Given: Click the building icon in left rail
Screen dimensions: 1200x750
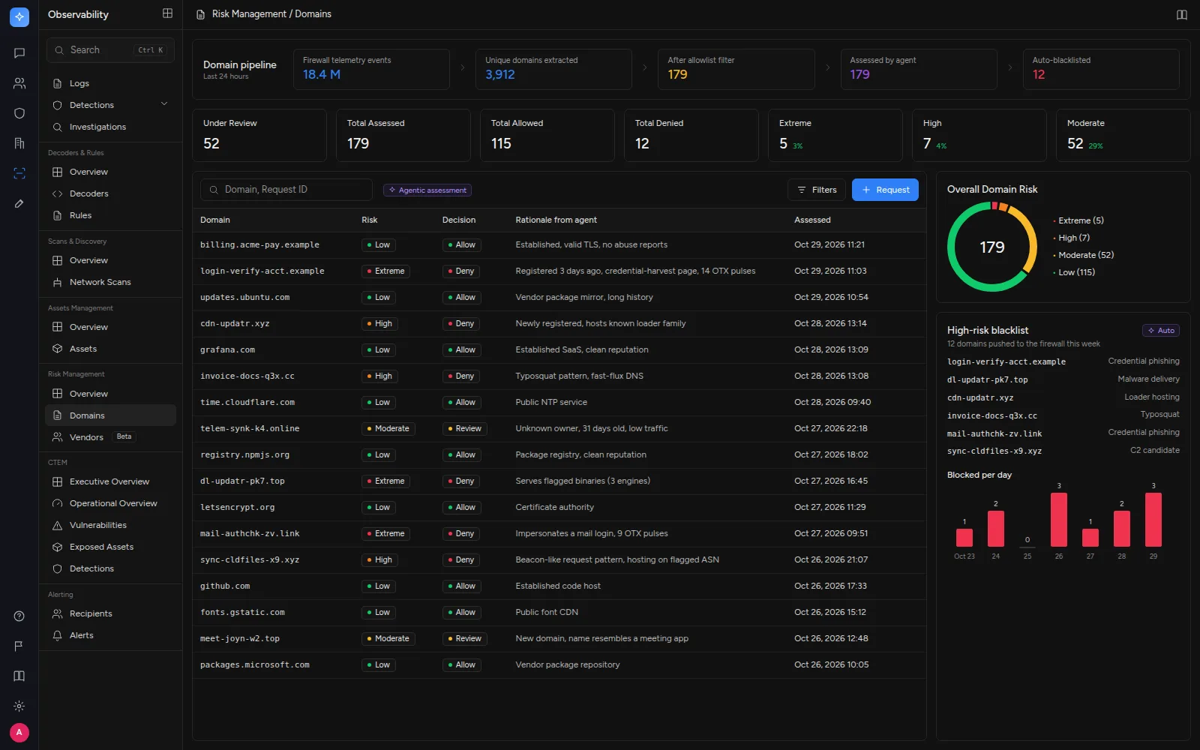Looking at the screenshot, I should point(19,143).
